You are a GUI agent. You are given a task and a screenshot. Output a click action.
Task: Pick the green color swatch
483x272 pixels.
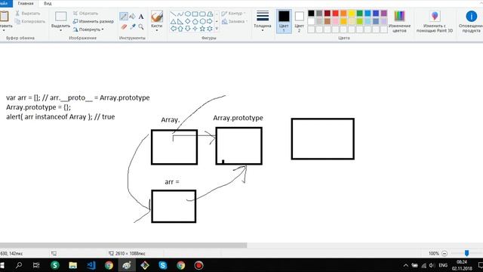point(359,14)
